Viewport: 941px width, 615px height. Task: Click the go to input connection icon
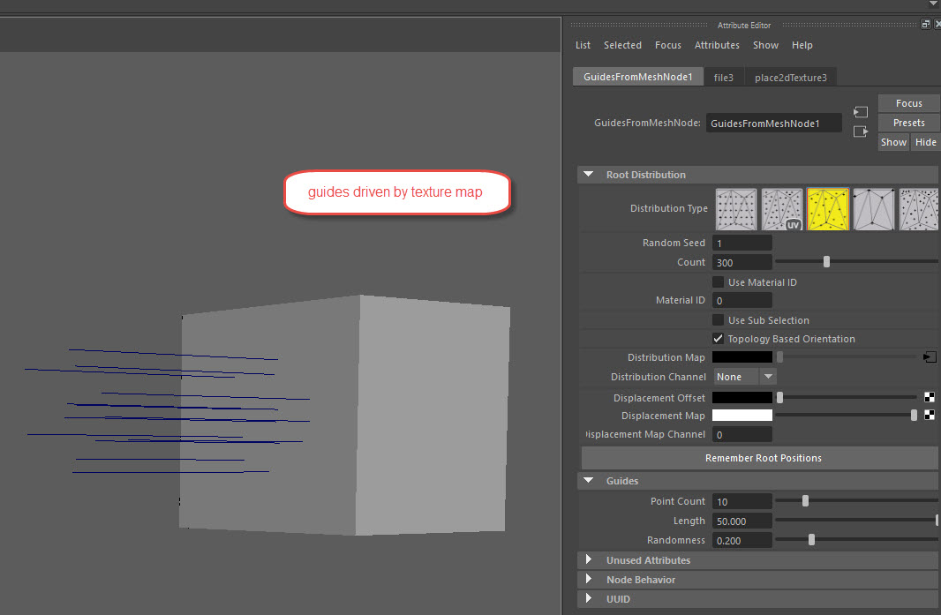[861, 112]
